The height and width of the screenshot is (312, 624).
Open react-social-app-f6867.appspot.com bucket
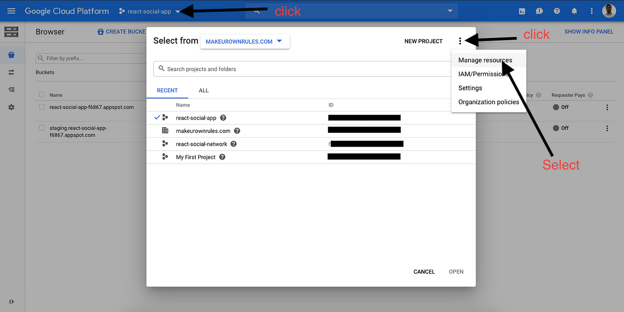click(x=92, y=107)
